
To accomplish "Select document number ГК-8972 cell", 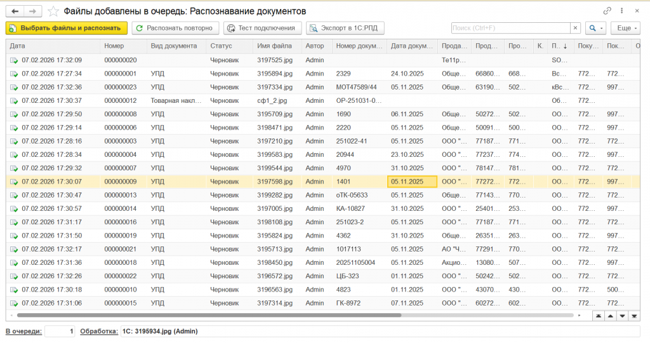I will point(359,303).
